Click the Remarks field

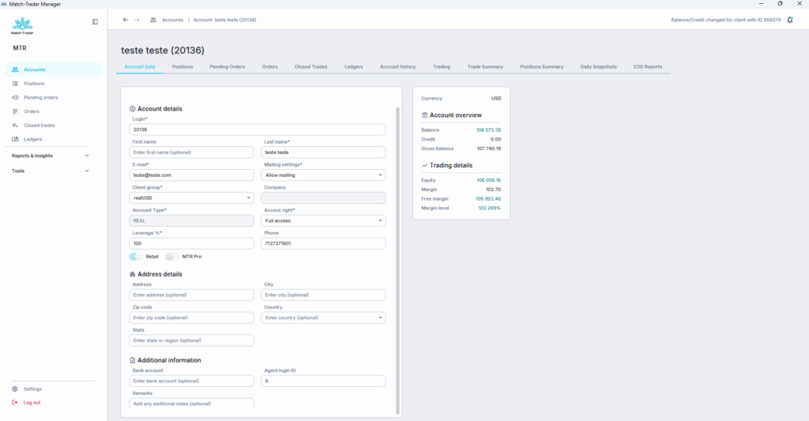[191, 404]
